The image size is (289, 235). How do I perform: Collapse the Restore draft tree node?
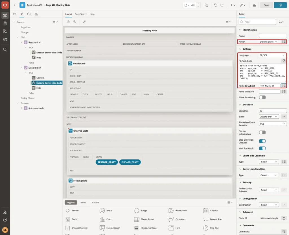pos(21,42)
